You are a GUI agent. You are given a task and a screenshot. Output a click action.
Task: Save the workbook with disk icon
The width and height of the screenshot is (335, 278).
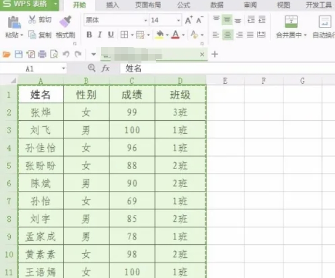pos(19,54)
